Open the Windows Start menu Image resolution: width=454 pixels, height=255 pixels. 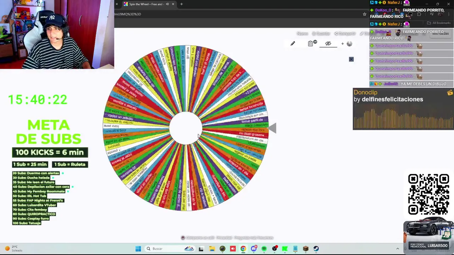tap(138, 249)
